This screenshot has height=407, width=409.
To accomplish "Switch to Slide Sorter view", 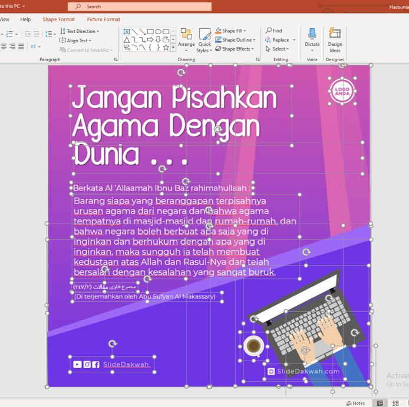I will click(x=395, y=403).
